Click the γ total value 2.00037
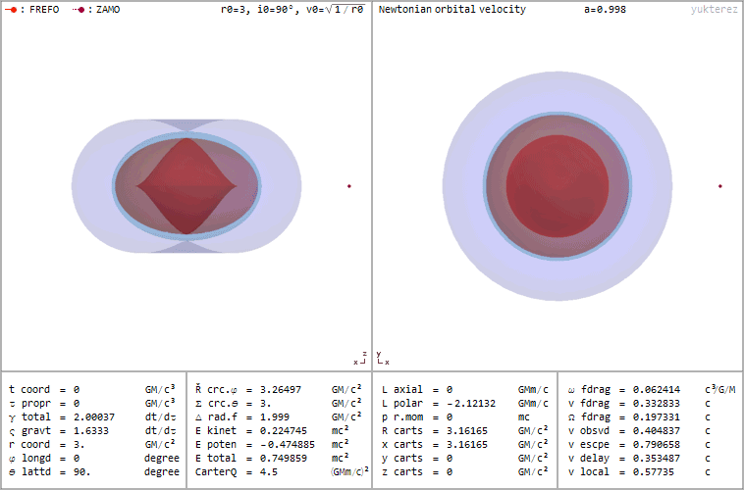 (94, 417)
